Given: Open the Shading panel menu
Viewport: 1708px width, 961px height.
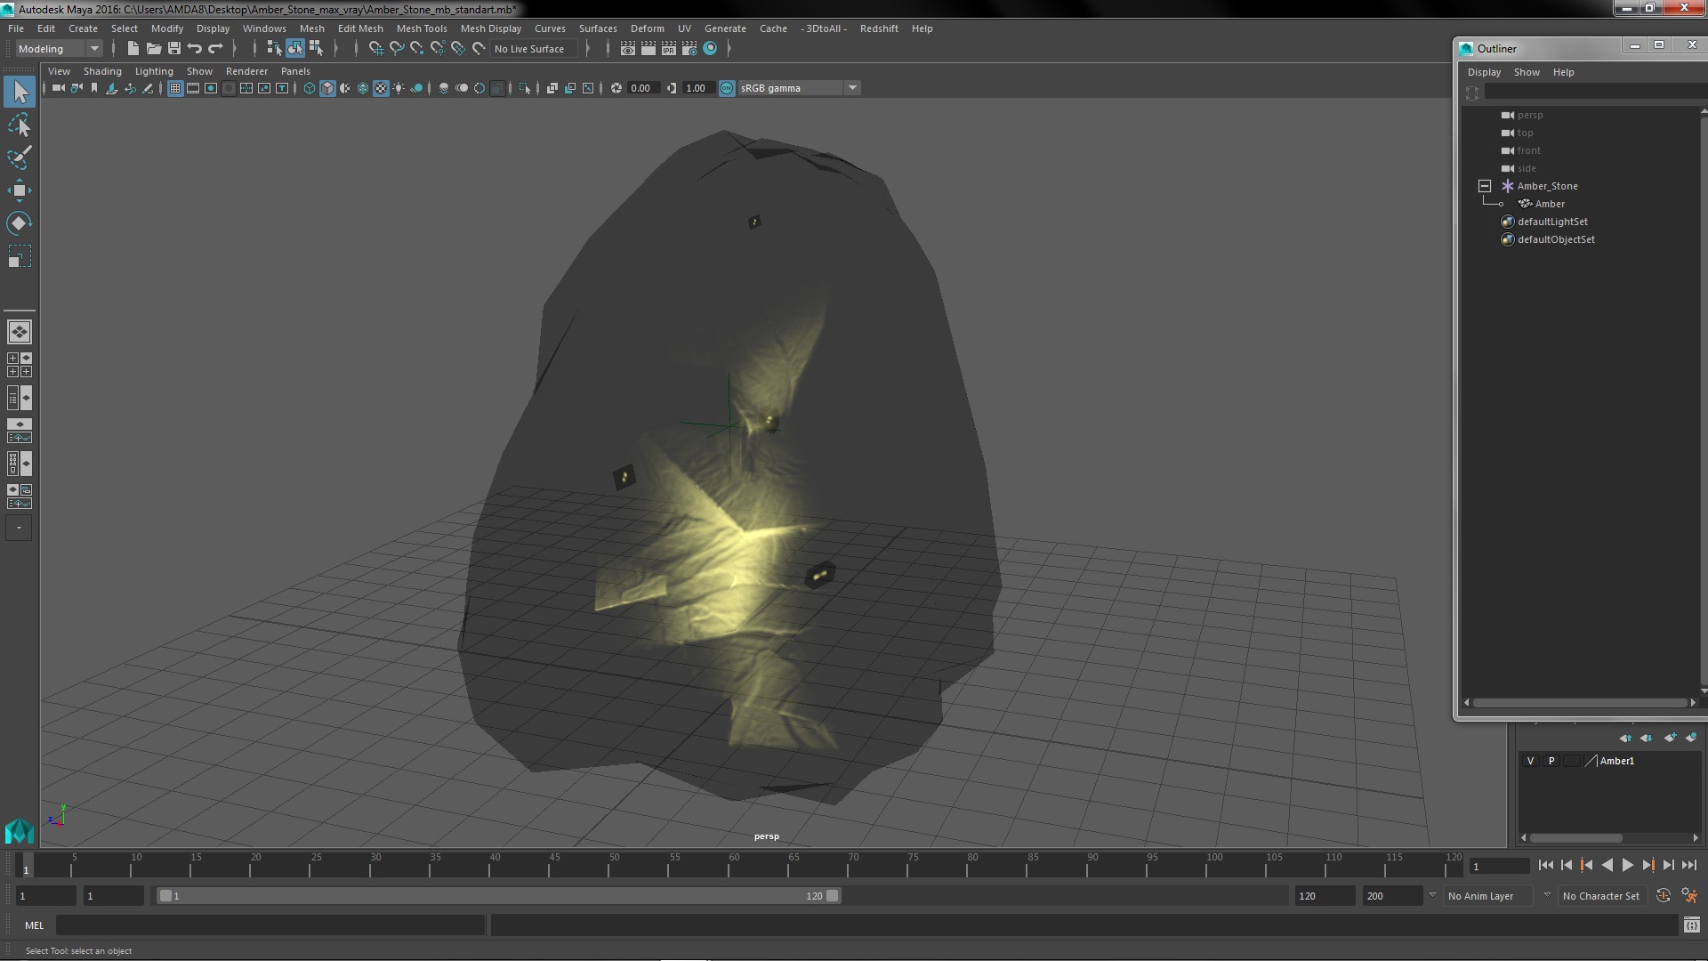Looking at the screenshot, I should [102, 71].
